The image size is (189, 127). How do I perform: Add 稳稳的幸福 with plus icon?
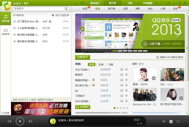(126, 80)
